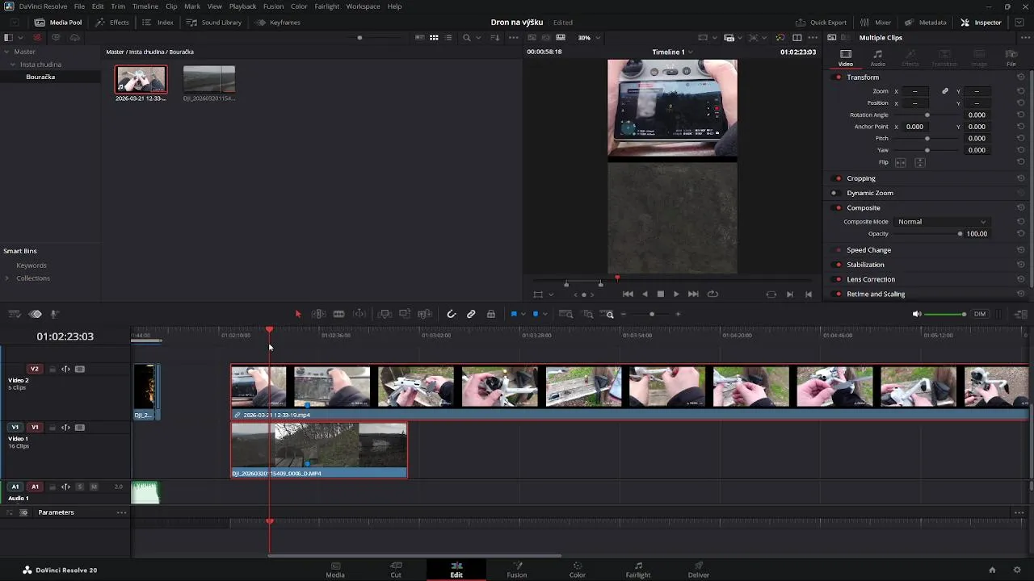This screenshot has width=1034, height=581.
Task: Toggle Zoom X/Y link chain icon
Action: [x=945, y=91]
